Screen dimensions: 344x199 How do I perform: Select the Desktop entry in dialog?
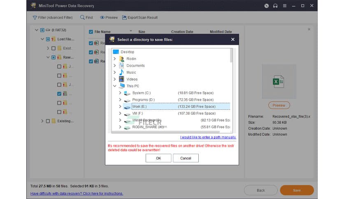tap(127, 52)
